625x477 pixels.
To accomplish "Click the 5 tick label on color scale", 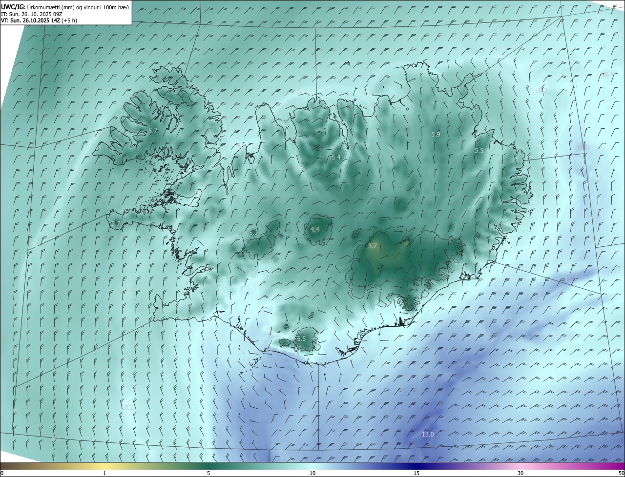I will coord(208,473).
